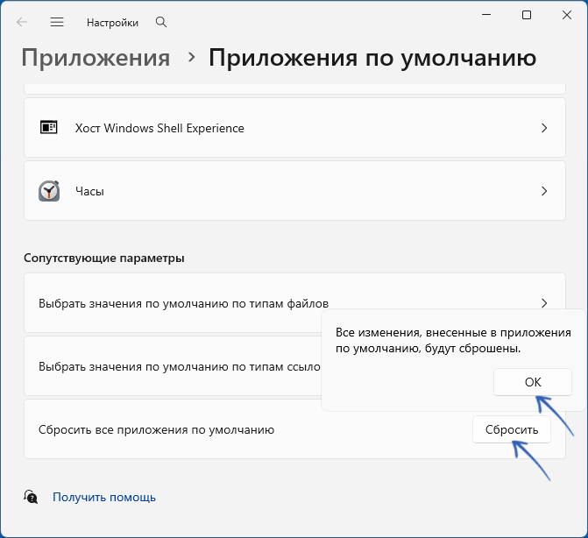Click the Настройки window title
588x538 pixels.
point(112,23)
